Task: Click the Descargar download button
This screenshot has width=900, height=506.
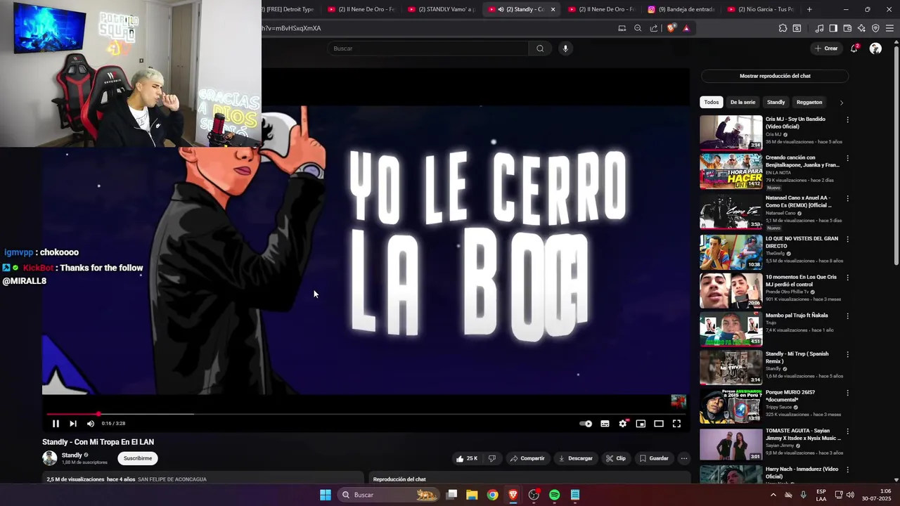Action: 575,458
